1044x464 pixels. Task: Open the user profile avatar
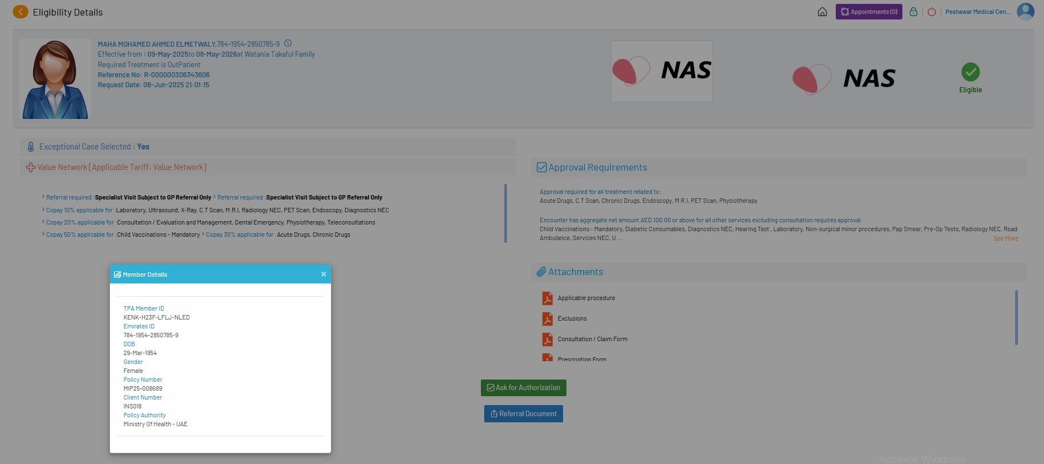1026,12
